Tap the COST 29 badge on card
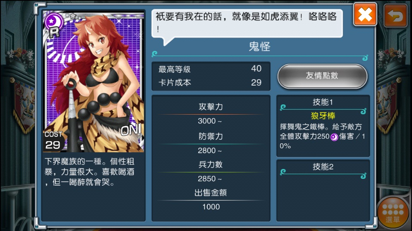Screen dimensions: 412x231 [x=53, y=141]
